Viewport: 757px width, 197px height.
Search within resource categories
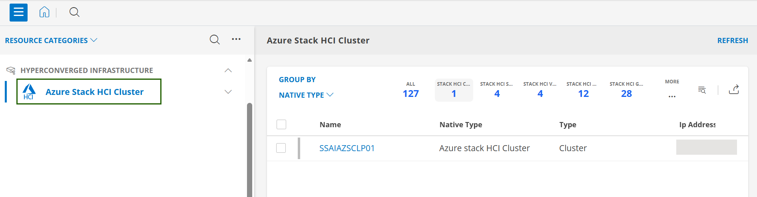[215, 39]
